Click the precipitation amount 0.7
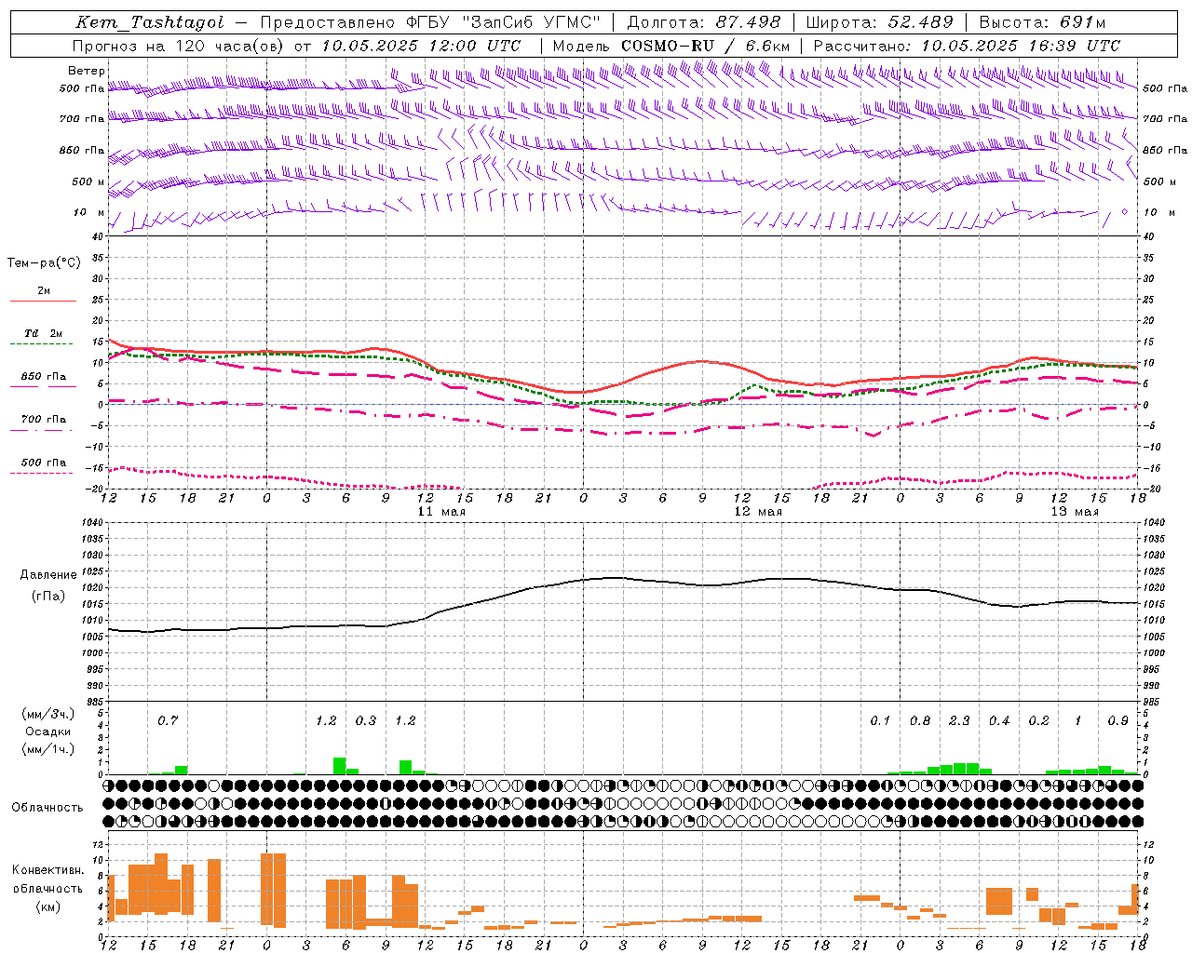Image resolution: width=1192 pixels, height=953 pixels. pos(168,720)
